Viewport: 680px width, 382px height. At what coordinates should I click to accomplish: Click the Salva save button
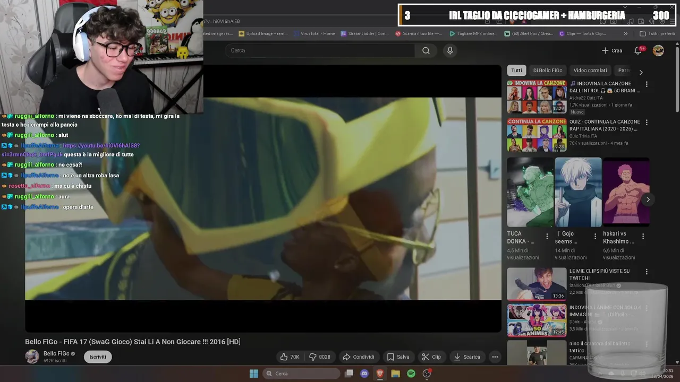click(x=398, y=357)
